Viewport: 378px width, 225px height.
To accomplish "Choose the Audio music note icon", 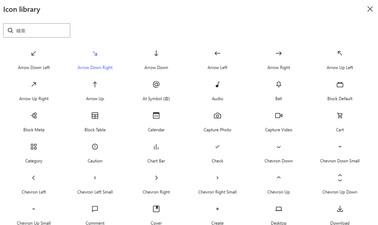I will [x=217, y=85].
